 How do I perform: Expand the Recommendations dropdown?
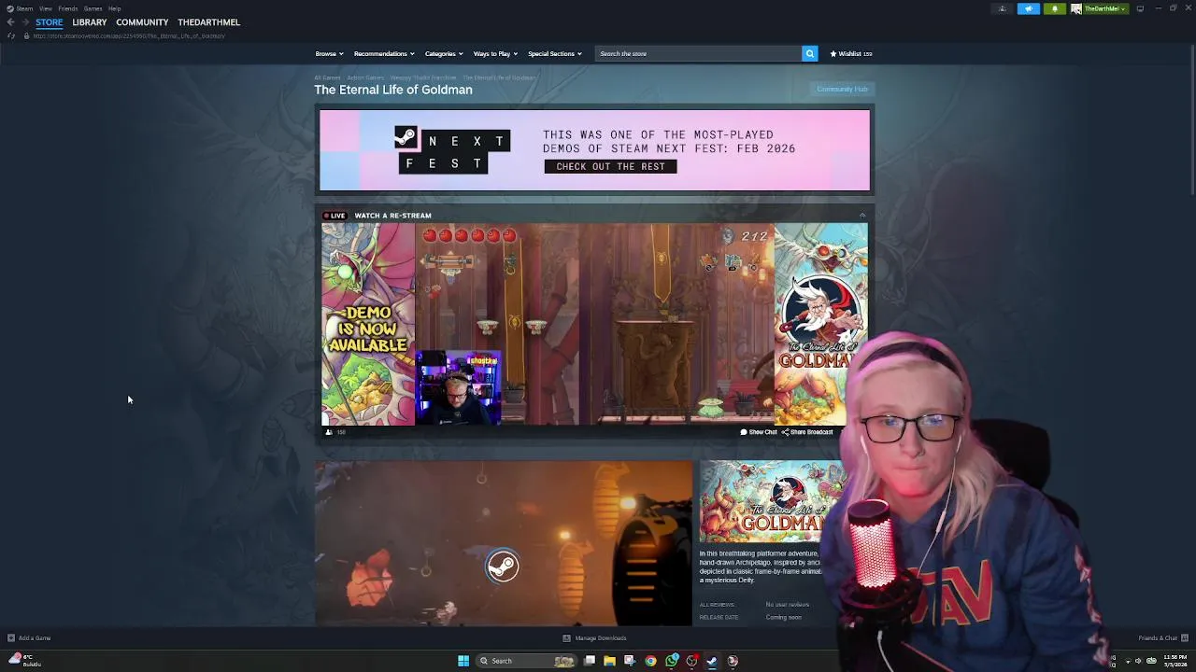[384, 53]
